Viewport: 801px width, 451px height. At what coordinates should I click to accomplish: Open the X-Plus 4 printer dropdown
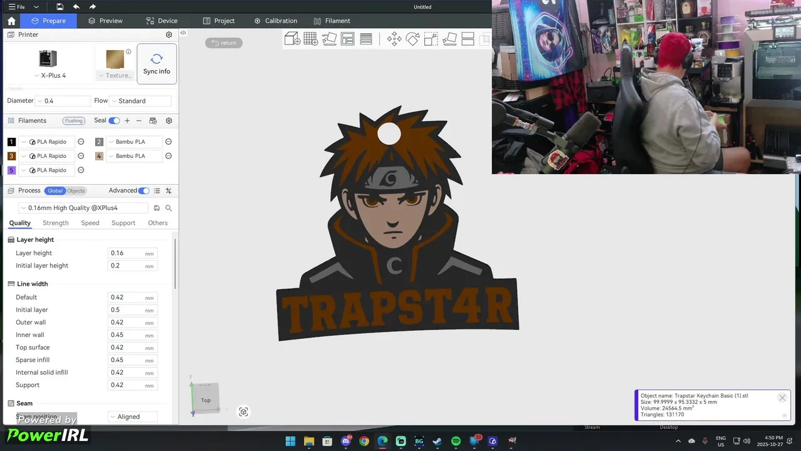(x=49, y=75)
